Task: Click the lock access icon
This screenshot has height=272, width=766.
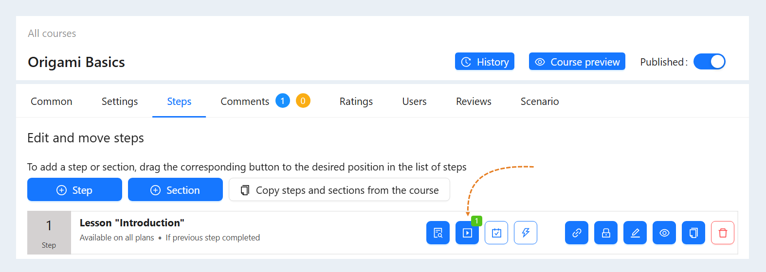Action: pyautogui.click(x=606, y=233)
